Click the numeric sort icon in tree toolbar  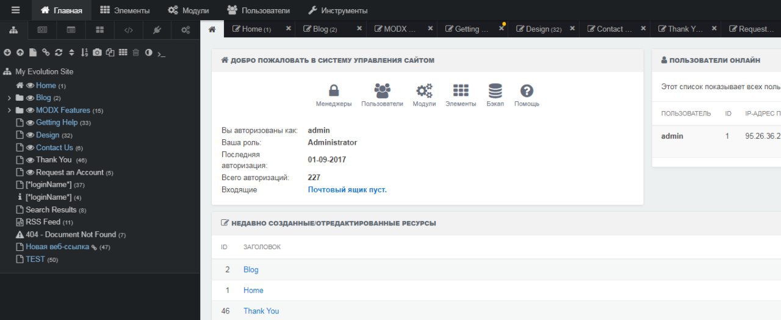coord(84,53)
